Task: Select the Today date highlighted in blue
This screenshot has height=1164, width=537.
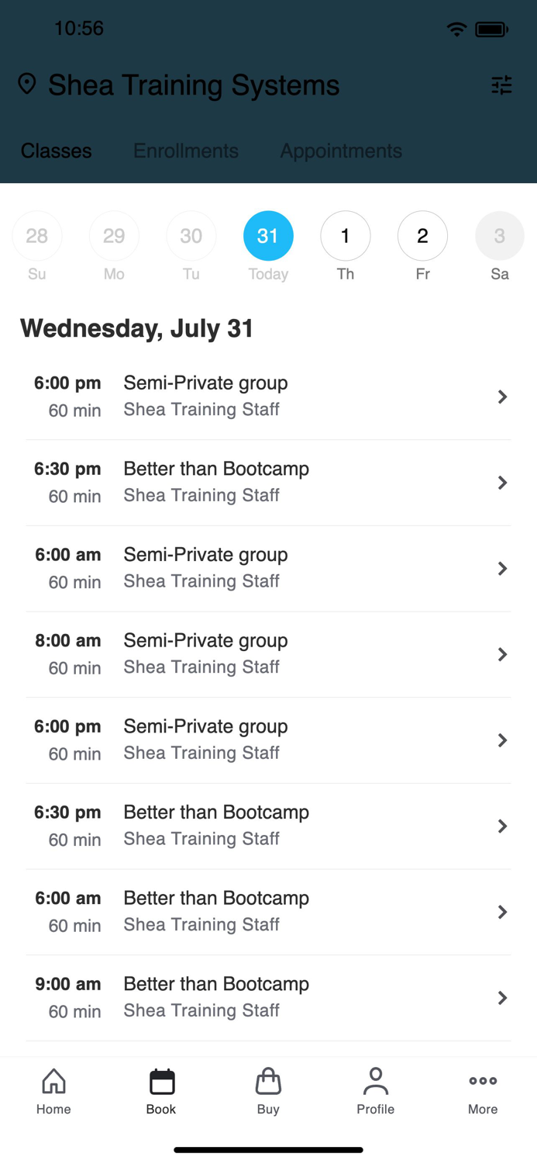Action: (268, 235)
